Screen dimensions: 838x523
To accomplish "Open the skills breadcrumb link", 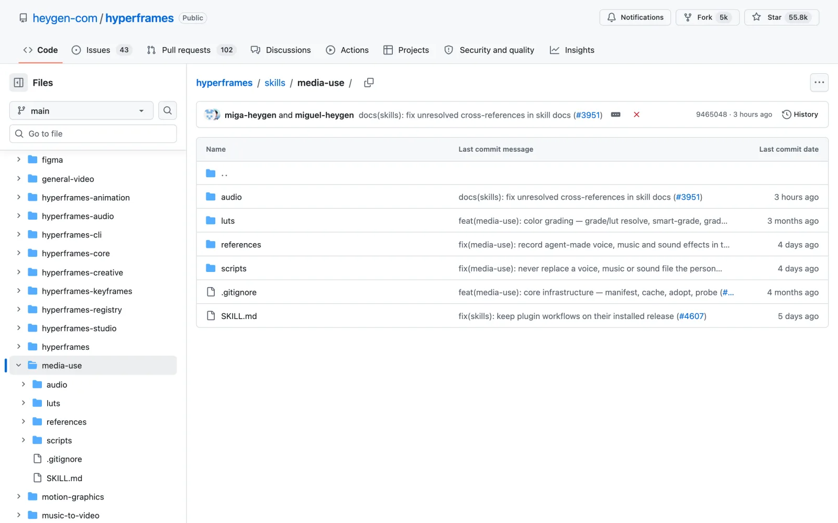I will [275, 83].
